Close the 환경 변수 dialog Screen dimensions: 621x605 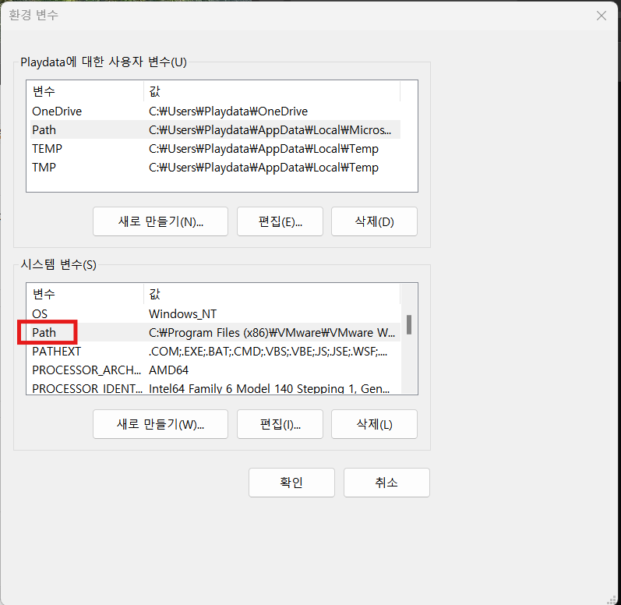[602, 16]
